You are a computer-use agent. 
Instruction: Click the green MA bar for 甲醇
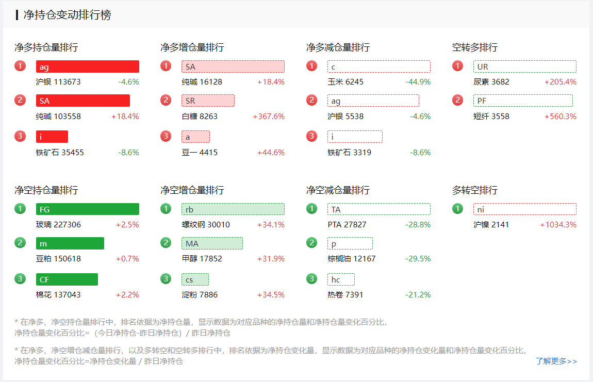tap(212, 243)
